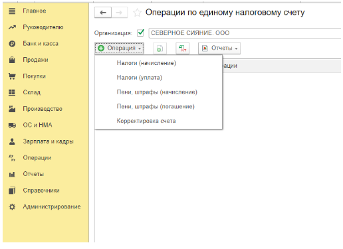Open the Главное section
This screenshot has width=343, height=249.
pos(35,11)
